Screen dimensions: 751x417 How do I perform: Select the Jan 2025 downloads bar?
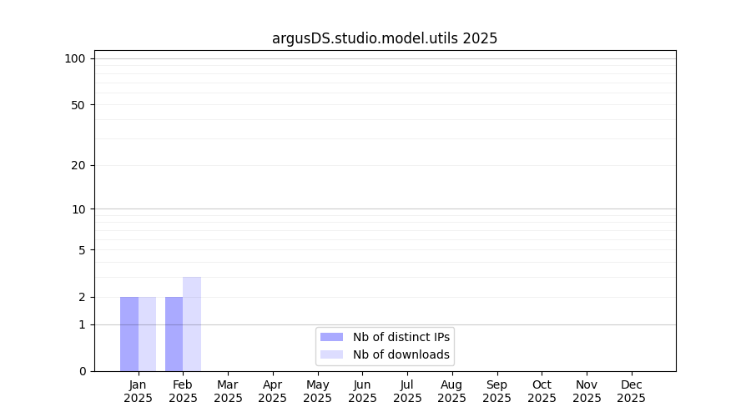[147, 334]
